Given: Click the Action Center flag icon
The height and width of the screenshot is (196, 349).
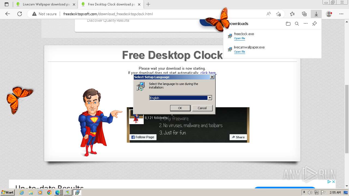Looking at the screenshot, I should [323, 192].
